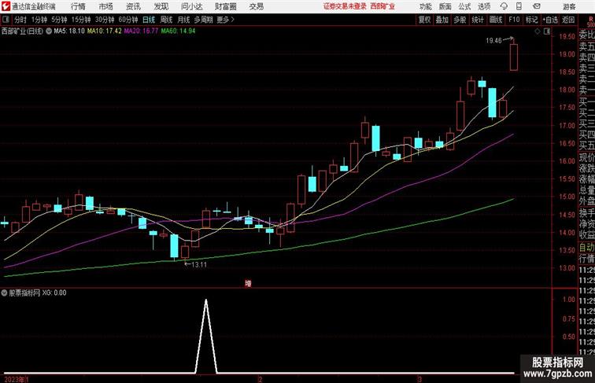The height and width of the screenshot is (383, 595).
Task: Open the customer service headset icon
Action: tap(504, 6)
